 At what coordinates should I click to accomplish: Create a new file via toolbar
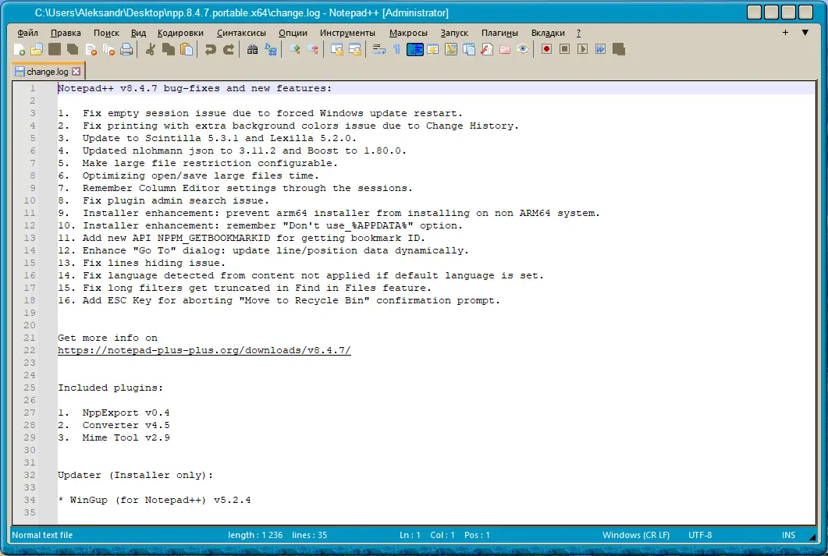click(x=20, y=50)
